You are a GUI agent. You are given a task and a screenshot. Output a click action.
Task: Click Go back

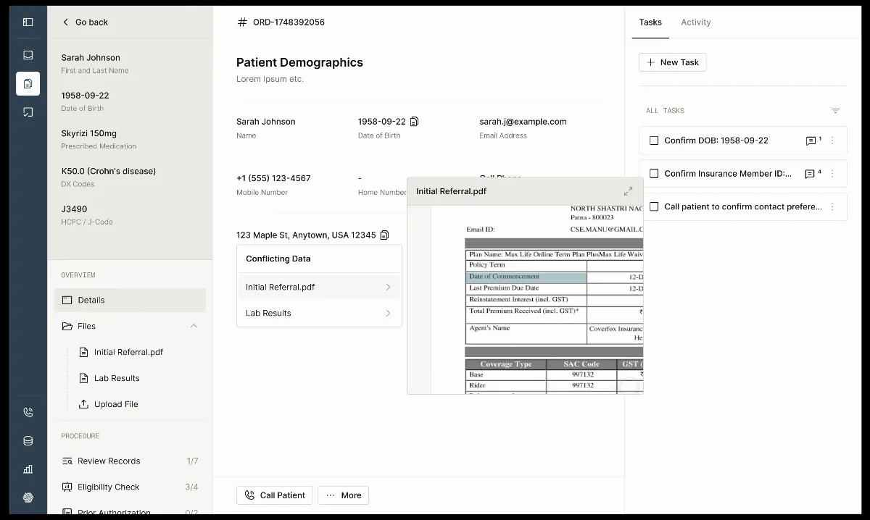[85, 22]
